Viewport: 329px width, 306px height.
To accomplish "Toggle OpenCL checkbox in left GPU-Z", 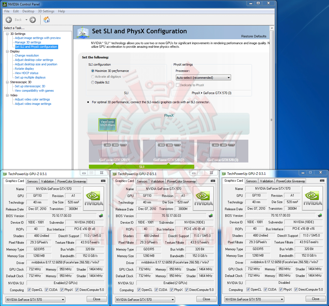I will [x=29, y=290].
